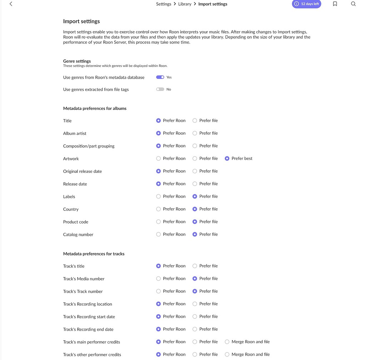Select Merge Roon and file for main performer credits
366x360 pixels.
click(227, 342)
